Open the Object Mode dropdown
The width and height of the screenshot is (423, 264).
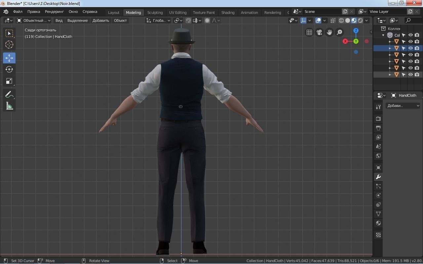tap(33, 20)
